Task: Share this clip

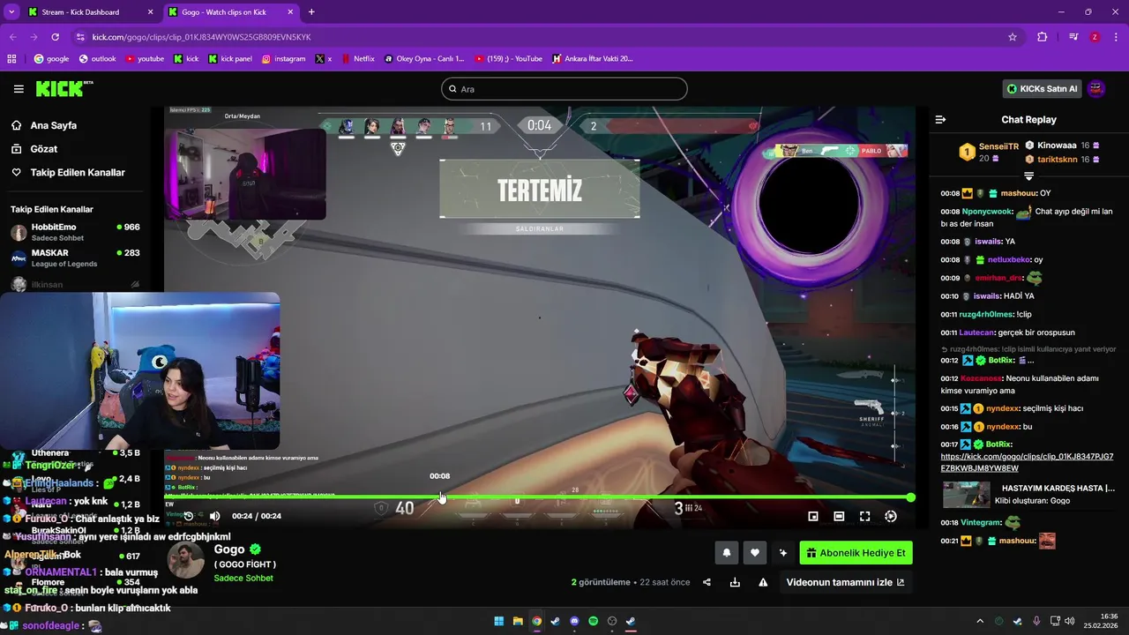Action: click(707, 582)
